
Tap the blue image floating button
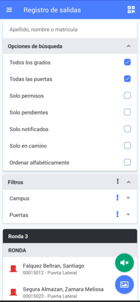(x=125, y=284)
